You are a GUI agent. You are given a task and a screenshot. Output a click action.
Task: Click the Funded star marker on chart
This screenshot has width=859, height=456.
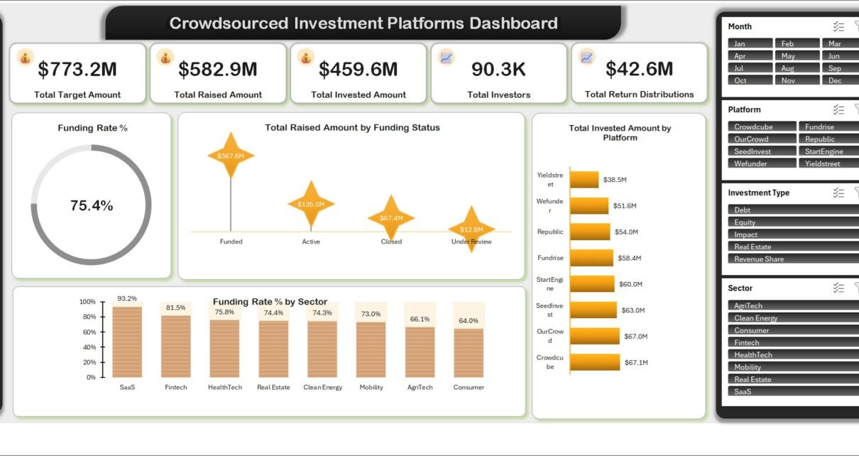click(231, 156)
